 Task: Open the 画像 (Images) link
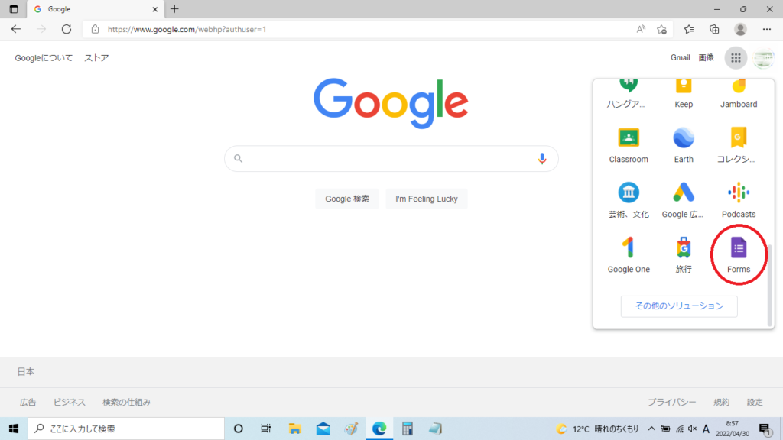(706, 57)
